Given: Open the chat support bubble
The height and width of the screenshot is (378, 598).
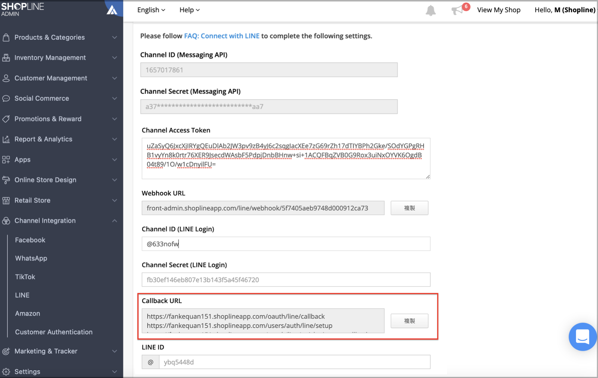Looking at the screenshot, I should pos(582,336).
